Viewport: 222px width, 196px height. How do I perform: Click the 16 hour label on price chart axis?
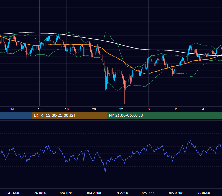(x=40, y=109)
